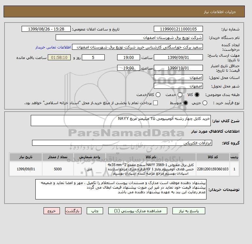Choose the متوسط purchase type radio

click(x=186, y=103)
